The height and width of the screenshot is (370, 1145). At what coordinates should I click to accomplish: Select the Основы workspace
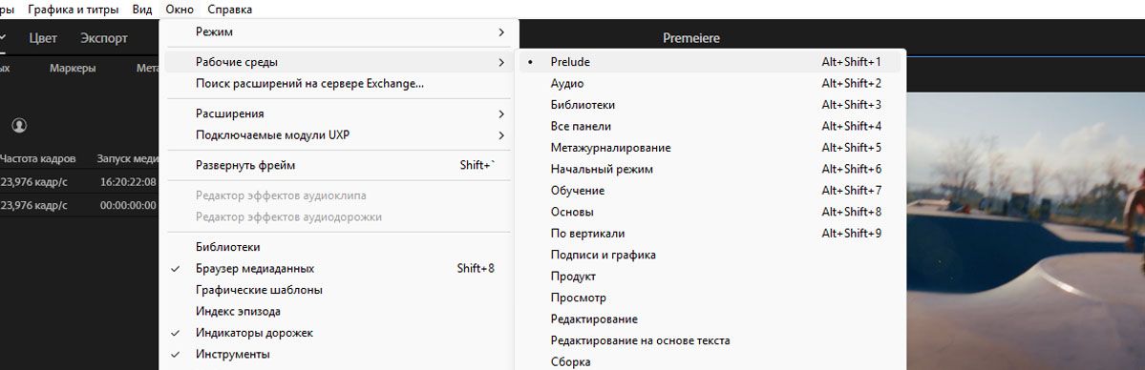pyautogui.click(x=710, y=212)
